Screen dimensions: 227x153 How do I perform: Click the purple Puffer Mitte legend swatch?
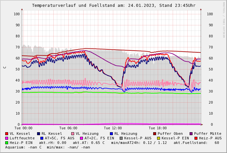point(191,134)
